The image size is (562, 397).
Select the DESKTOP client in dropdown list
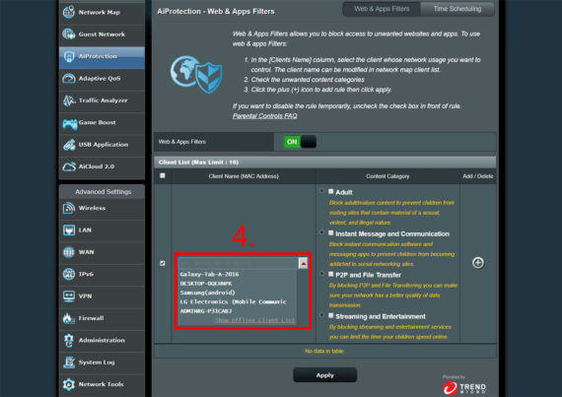206,284
